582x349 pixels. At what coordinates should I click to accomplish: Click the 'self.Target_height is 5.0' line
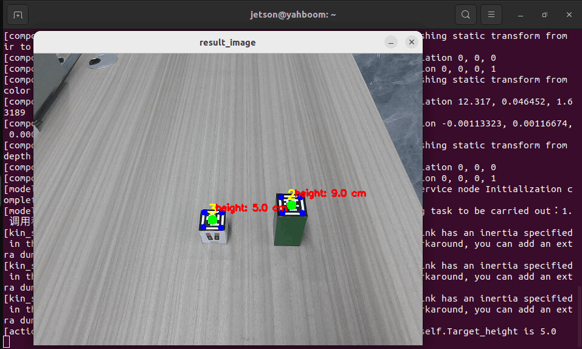pyautogui.click(x=489, y=331)
